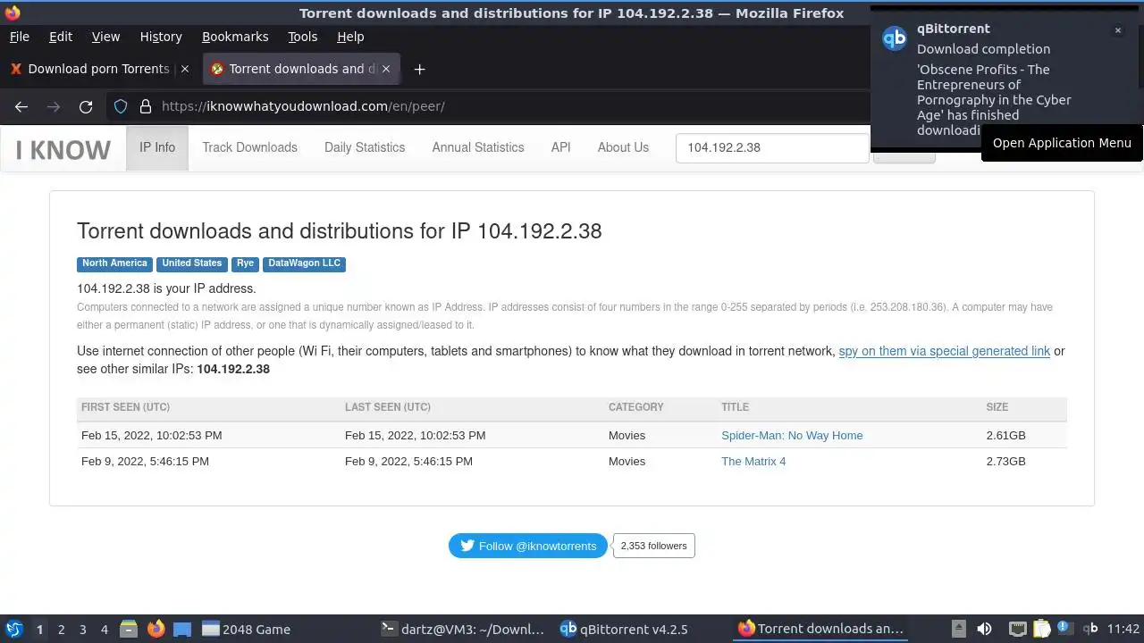Switch to the dartz@VM3 terminal window

462,629
